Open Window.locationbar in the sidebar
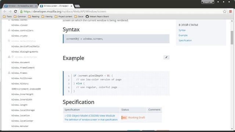Screen dimensions: 235x132 [x=22, y=121]
